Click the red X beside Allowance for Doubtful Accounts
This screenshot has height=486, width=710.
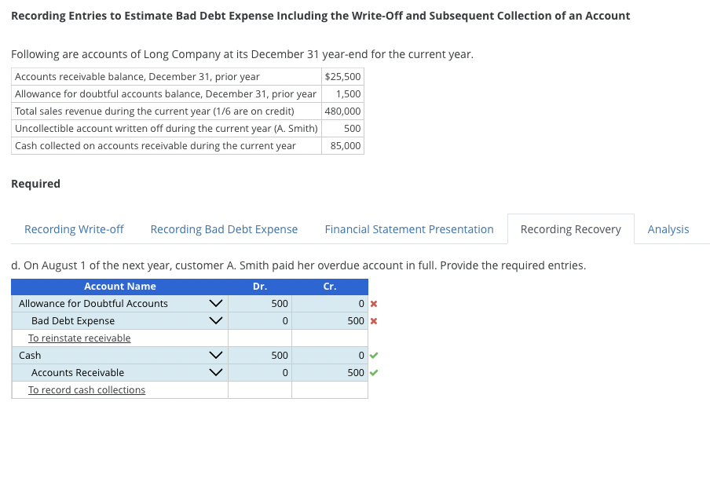(x=373, y=303)
